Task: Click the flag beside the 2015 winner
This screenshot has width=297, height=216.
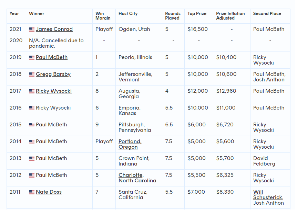Action: [32, 125]
